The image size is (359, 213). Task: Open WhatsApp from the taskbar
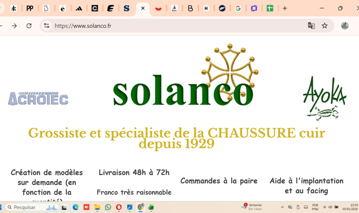coord(108,207)
